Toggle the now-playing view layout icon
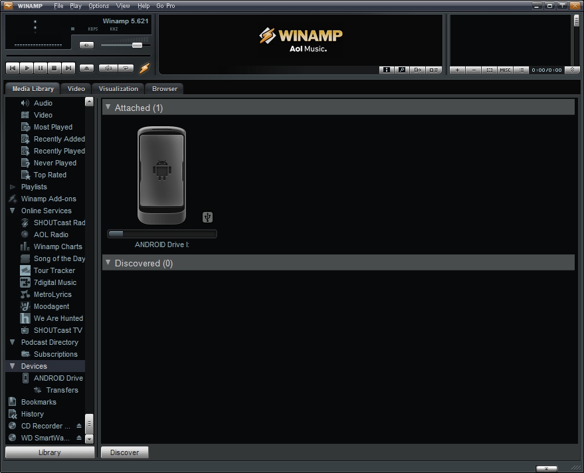The height and width of the screenshot is (473, 584). [x=434, y=70]
